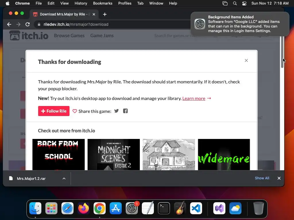Click the date and time in menu bar
This screenshot has height=220, width=294.
tap(270, 3)
